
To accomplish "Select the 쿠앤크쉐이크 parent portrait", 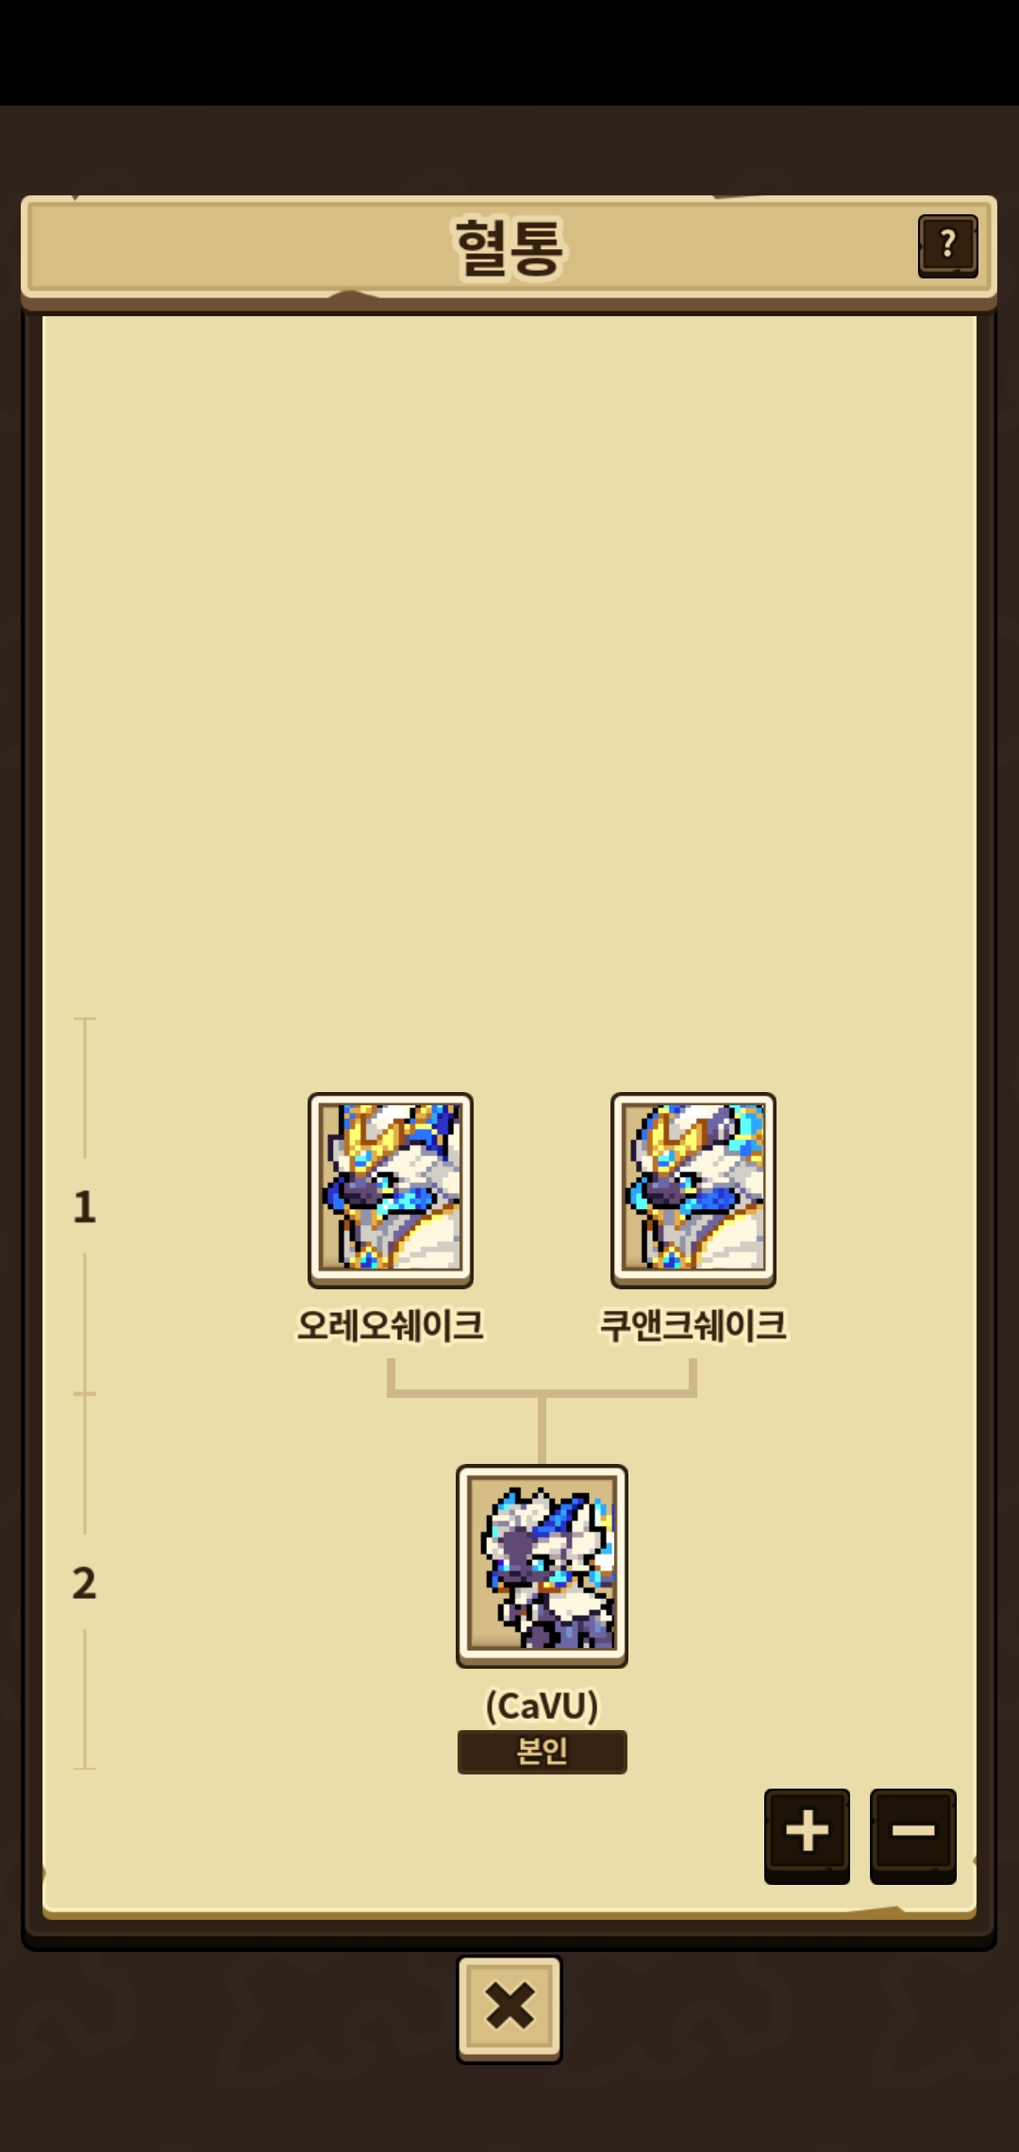I will pos(693,1189).
